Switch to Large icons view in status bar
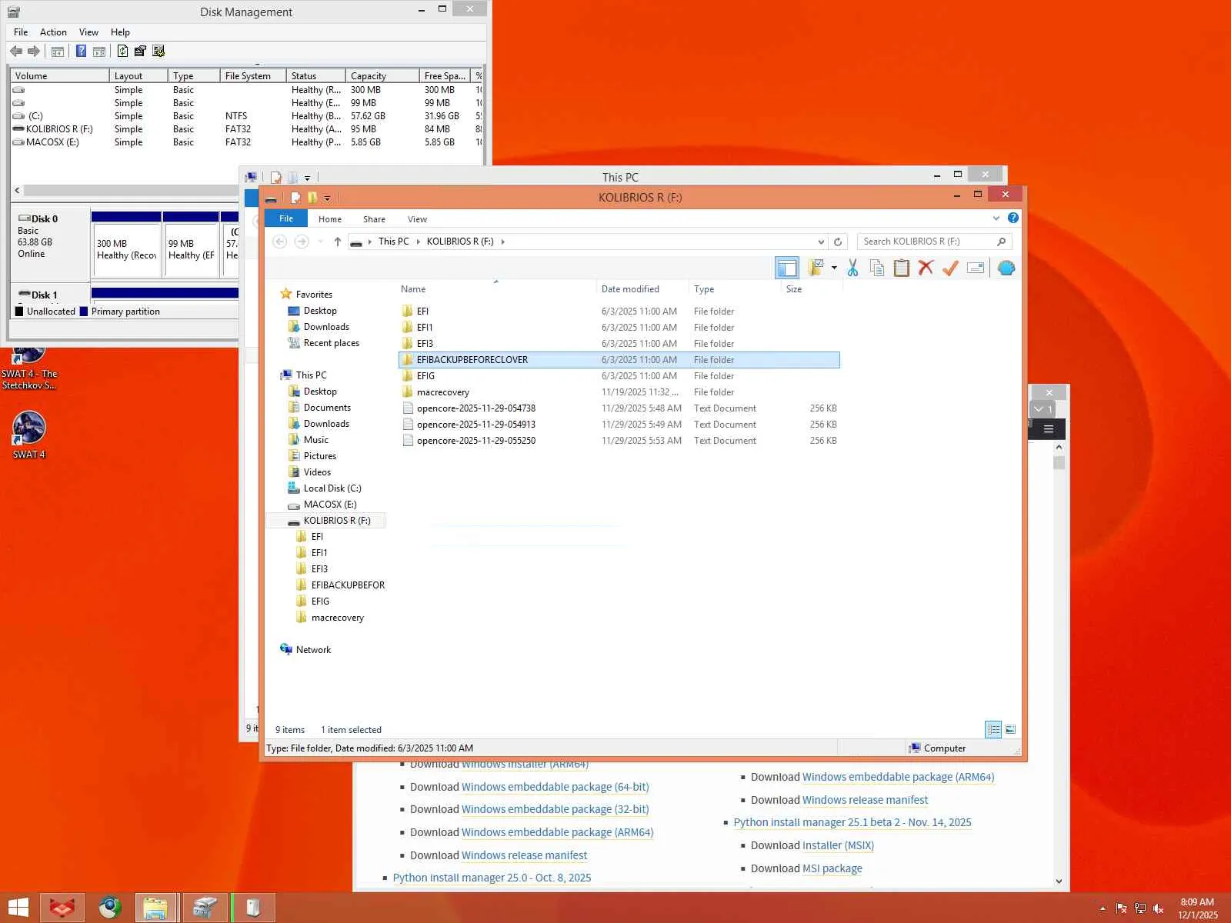The height and width of the screenshot is (923, 1231). [1010, 729]
